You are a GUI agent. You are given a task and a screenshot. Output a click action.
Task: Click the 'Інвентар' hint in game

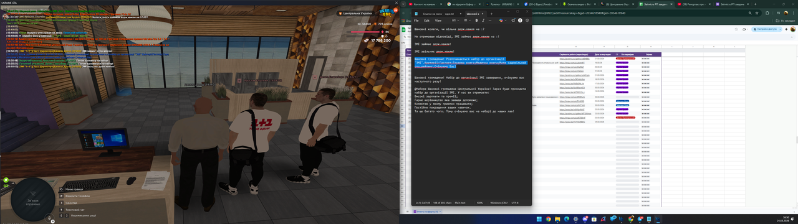71,203
